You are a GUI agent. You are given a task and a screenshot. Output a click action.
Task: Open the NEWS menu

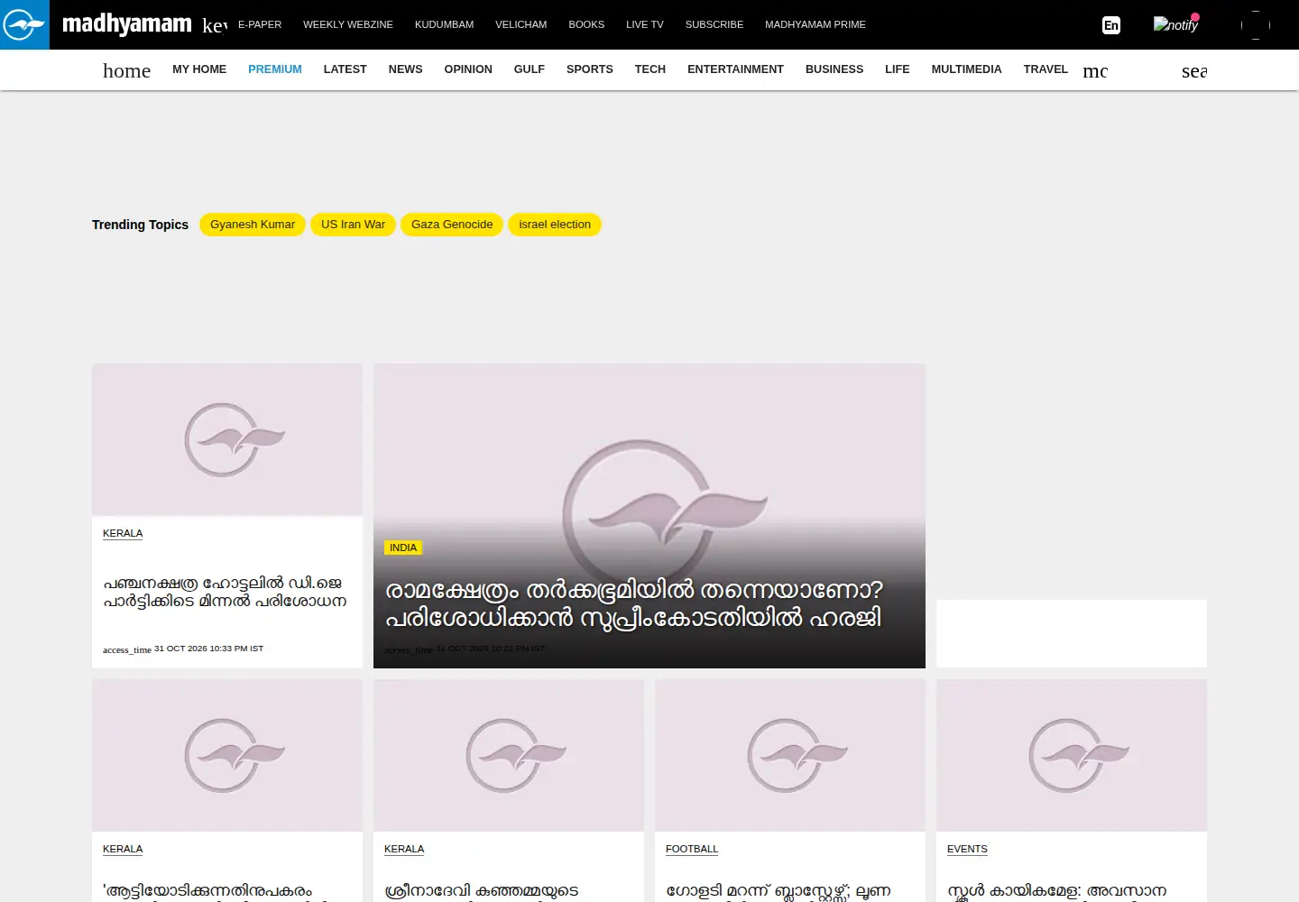pos(406,69)
